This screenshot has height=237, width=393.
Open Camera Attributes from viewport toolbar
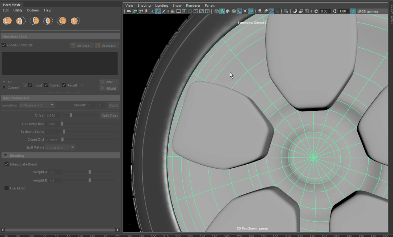[141, 11]
